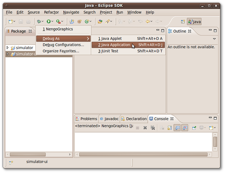Click the New Java Package icon
This screenshot has height=173, width=225.
pyautogui.click(x=79, y=22)
